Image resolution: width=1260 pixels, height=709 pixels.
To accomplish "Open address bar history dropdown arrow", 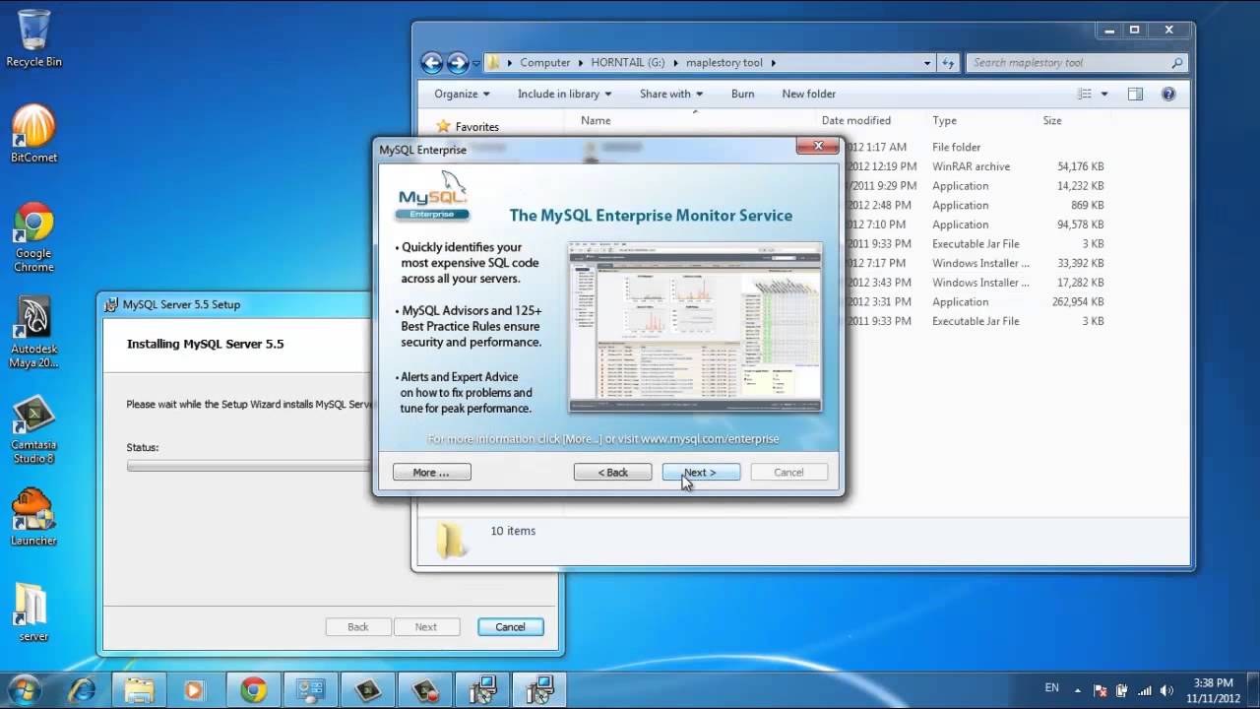I will pyautogui.click(x=927, y=63).
